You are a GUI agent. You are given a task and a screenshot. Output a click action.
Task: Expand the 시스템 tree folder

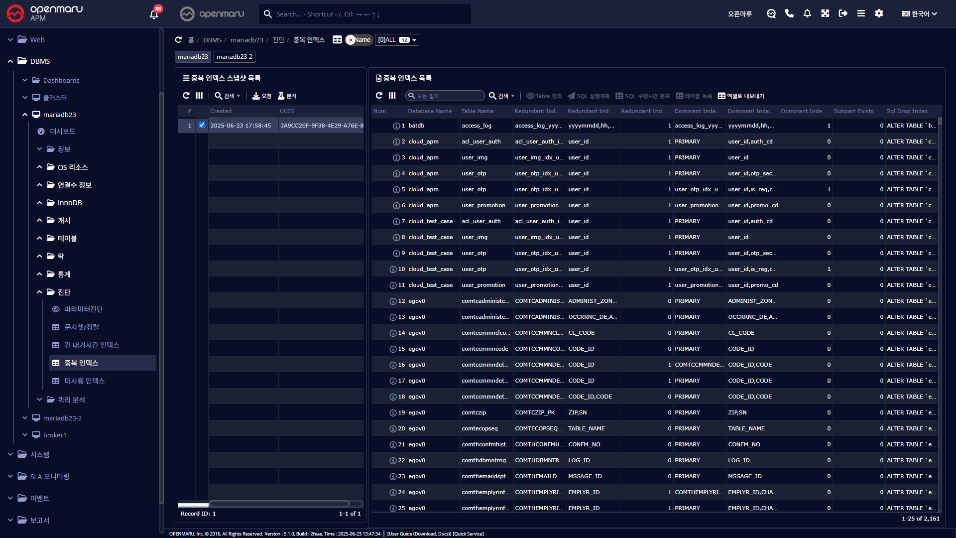coord(10,454)
